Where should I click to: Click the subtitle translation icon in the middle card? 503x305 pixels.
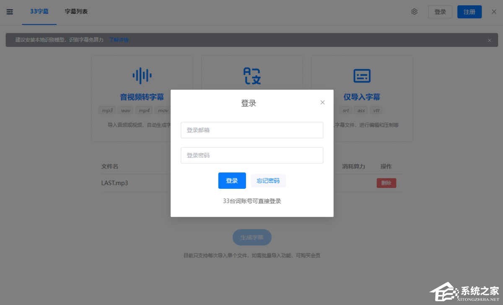tap(252, 76)
